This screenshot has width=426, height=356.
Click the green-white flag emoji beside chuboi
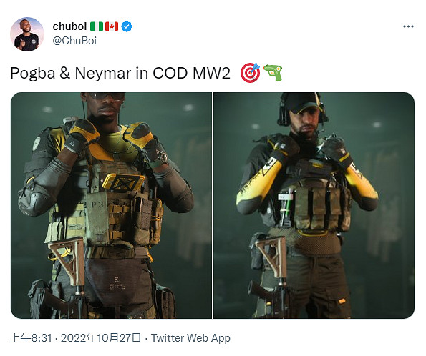pos(97,26)
